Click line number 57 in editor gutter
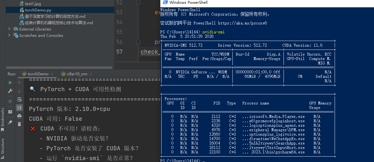Screen dimensions: 374x162 click(119, 52)
